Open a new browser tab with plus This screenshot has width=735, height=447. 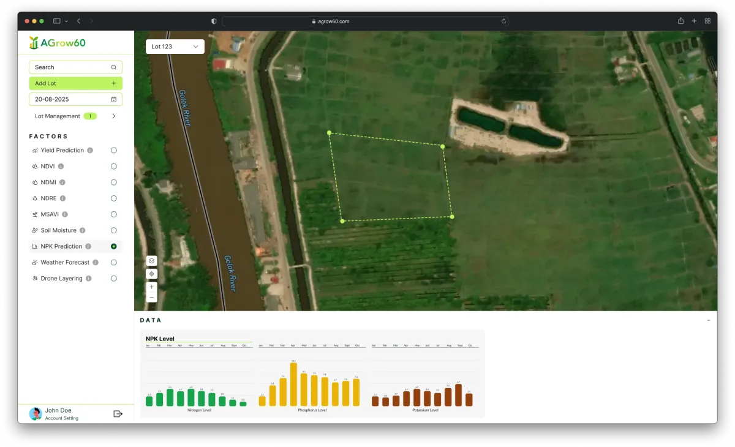(x=694, y=21)
